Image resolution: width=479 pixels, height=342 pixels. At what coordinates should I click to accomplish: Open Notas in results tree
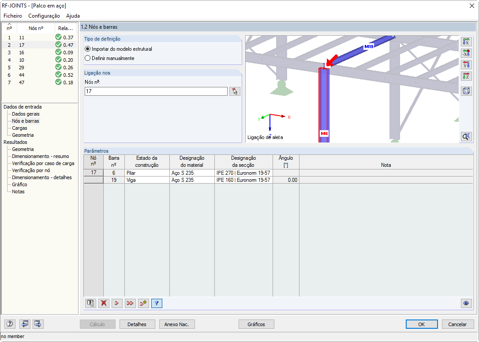(x=18, y=192)
